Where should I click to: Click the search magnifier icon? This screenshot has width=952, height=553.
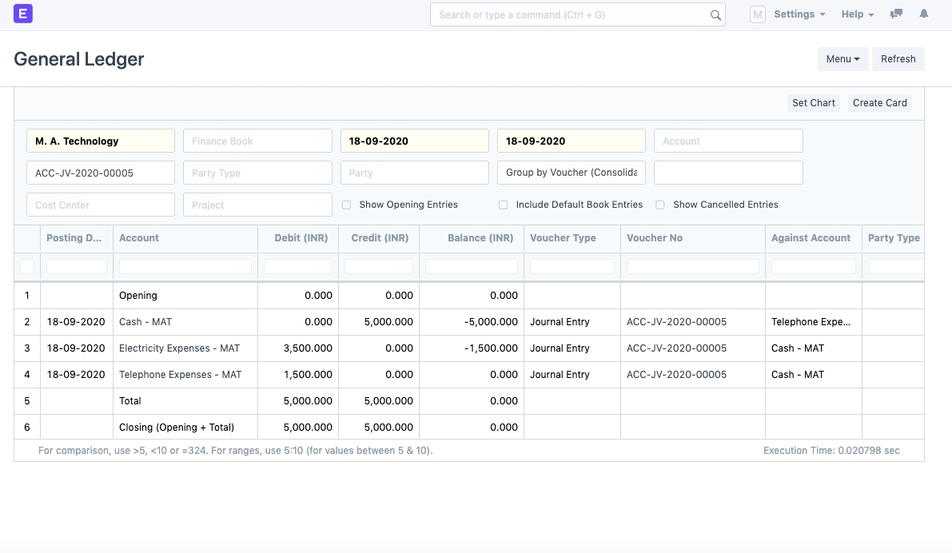tap(715, 15)
